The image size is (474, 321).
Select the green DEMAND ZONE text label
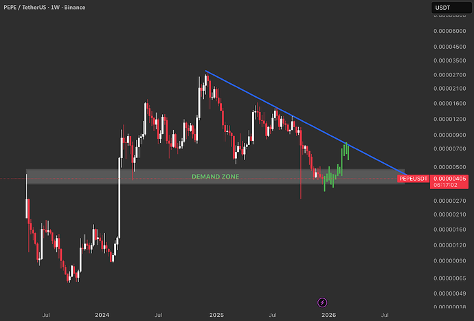point(215,177)
